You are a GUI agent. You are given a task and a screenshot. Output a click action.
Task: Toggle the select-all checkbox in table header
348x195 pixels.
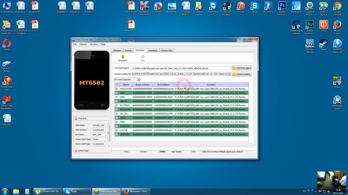117,84
